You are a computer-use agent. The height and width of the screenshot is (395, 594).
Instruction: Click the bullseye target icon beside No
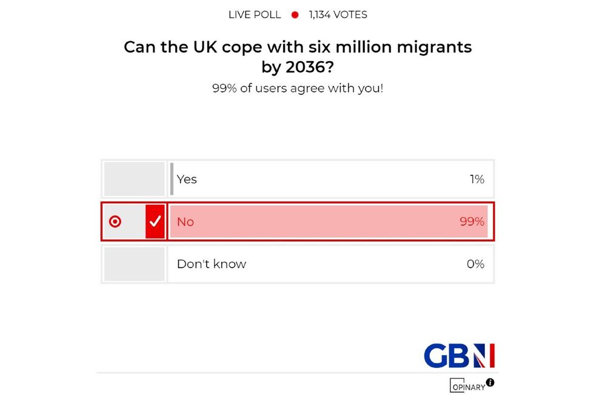[115, 221]
